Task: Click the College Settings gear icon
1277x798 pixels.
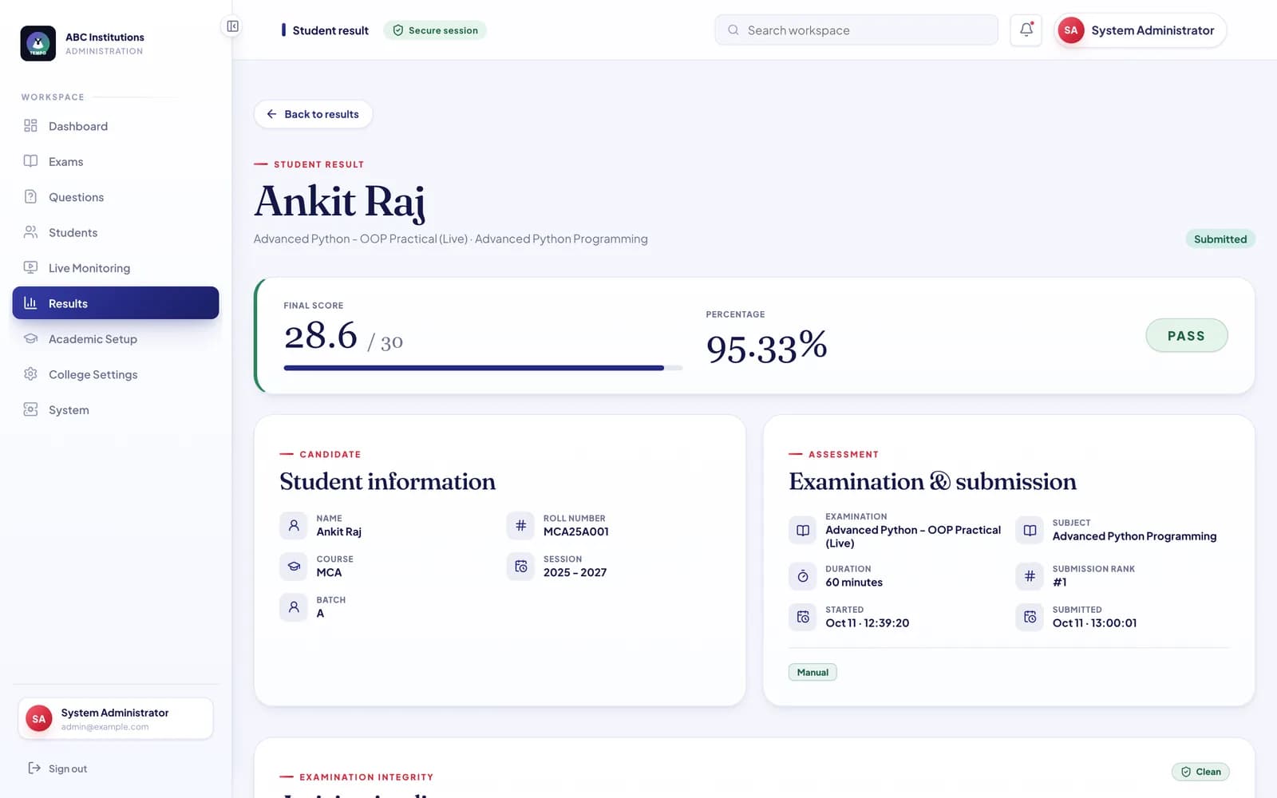Action: 30,374
